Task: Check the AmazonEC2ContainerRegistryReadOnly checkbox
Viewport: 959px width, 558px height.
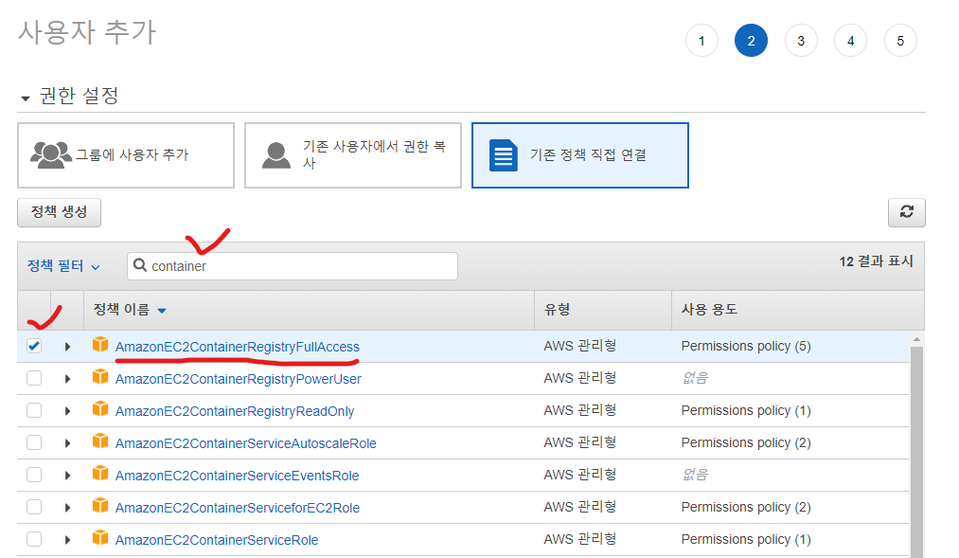Action: [34, 410]
